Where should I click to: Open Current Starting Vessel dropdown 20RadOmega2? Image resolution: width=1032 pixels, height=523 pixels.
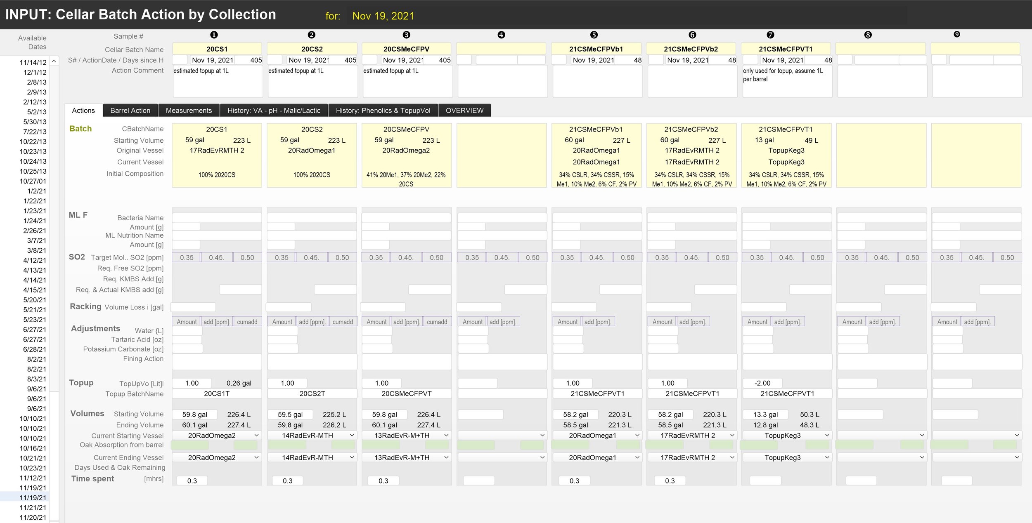[216, 436]
